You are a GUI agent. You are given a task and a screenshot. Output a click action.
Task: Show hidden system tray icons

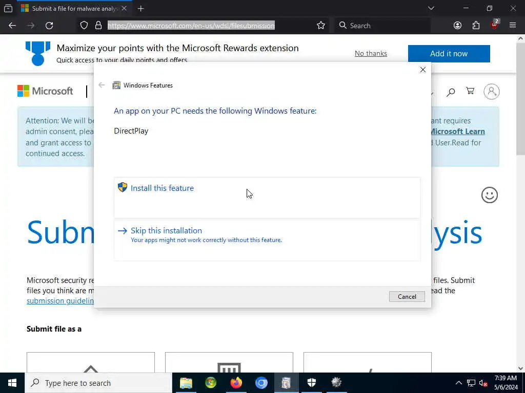tap(459, 383)
